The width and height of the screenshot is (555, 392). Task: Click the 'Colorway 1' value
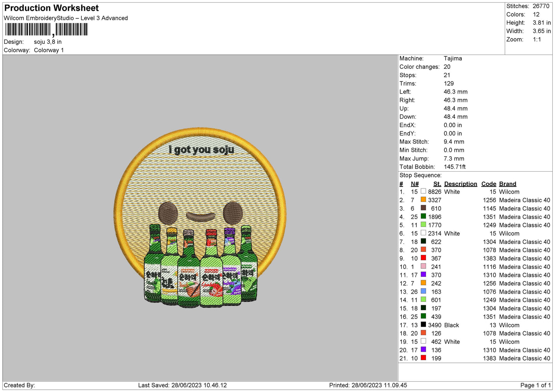coord(49,50)
